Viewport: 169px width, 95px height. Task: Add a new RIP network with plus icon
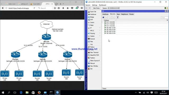coord(103,17)
